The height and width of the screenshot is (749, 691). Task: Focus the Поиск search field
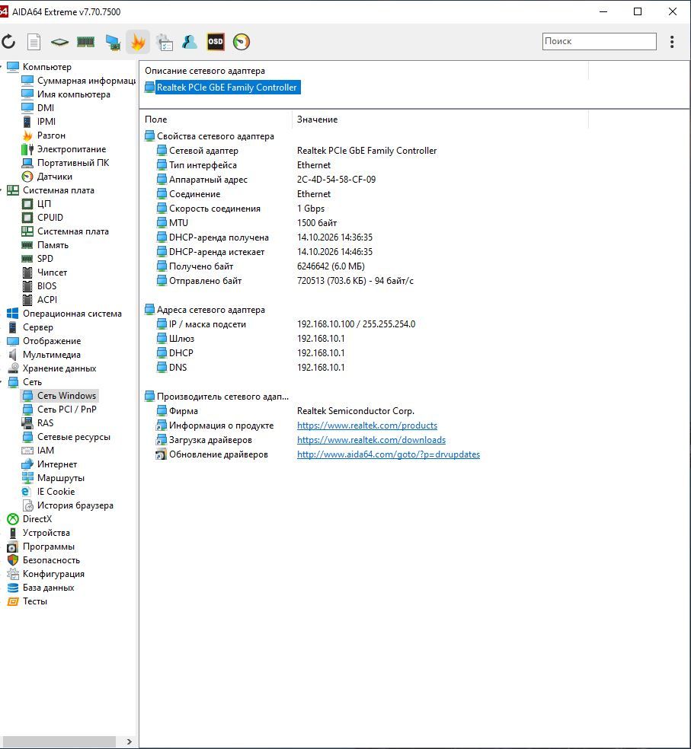[x=599, y=41]
